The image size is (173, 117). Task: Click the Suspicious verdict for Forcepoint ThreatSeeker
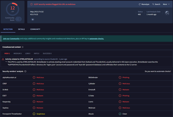tap(41, 114)
